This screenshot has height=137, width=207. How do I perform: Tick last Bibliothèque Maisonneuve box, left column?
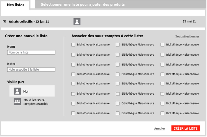coord(73,113)
